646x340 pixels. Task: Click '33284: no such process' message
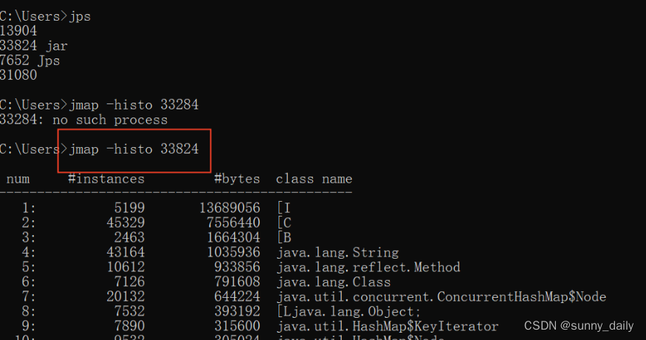coord(83,120)
